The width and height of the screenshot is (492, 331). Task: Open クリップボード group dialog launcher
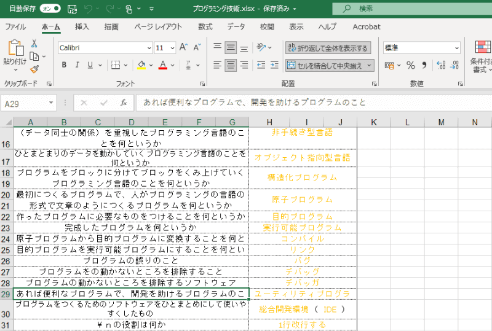click(49, 84)
